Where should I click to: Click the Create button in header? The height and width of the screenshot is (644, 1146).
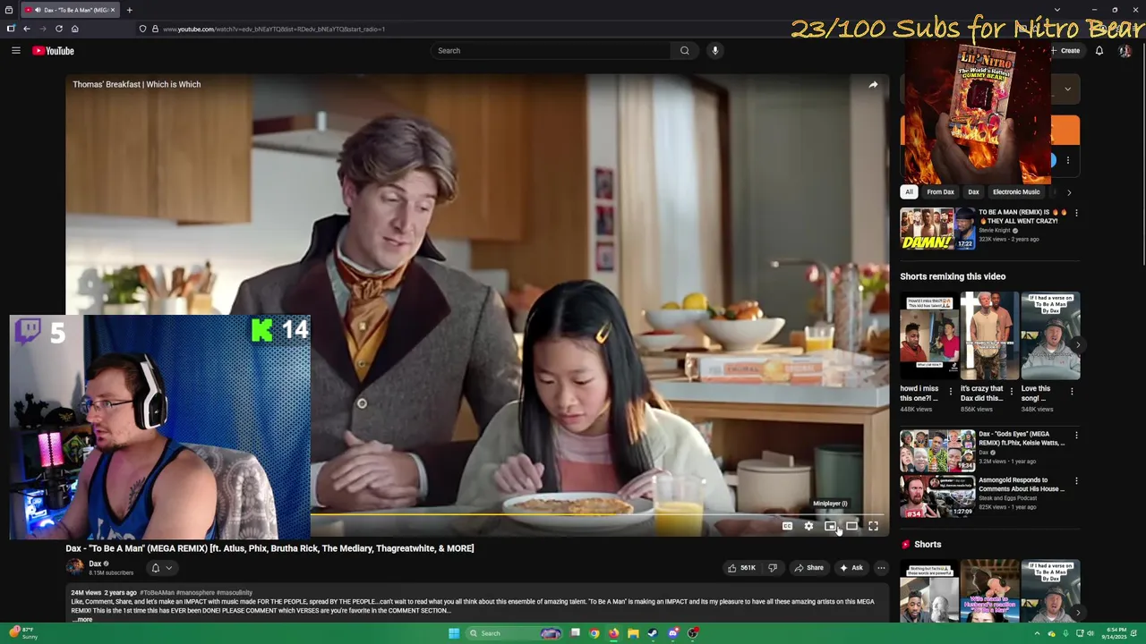[1065, 51]
